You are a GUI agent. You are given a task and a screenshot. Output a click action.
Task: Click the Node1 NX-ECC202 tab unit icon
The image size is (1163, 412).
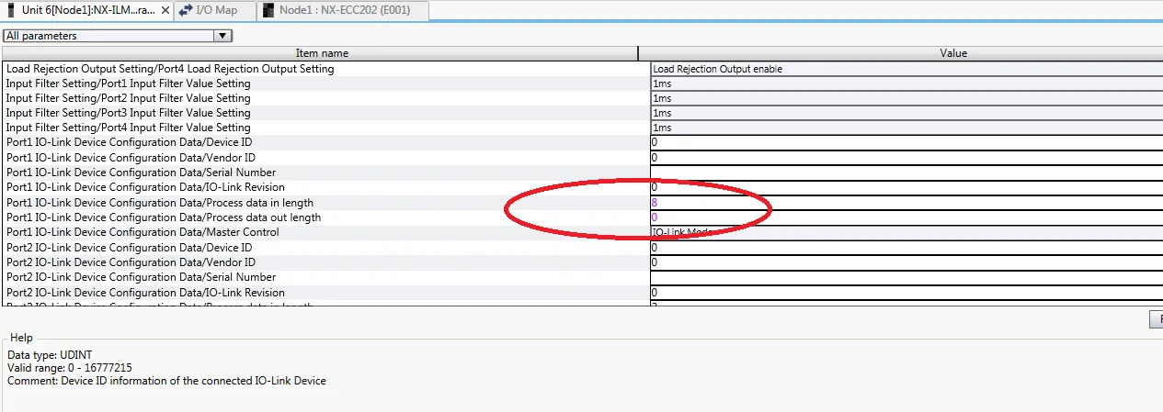[x=268, y=10]
